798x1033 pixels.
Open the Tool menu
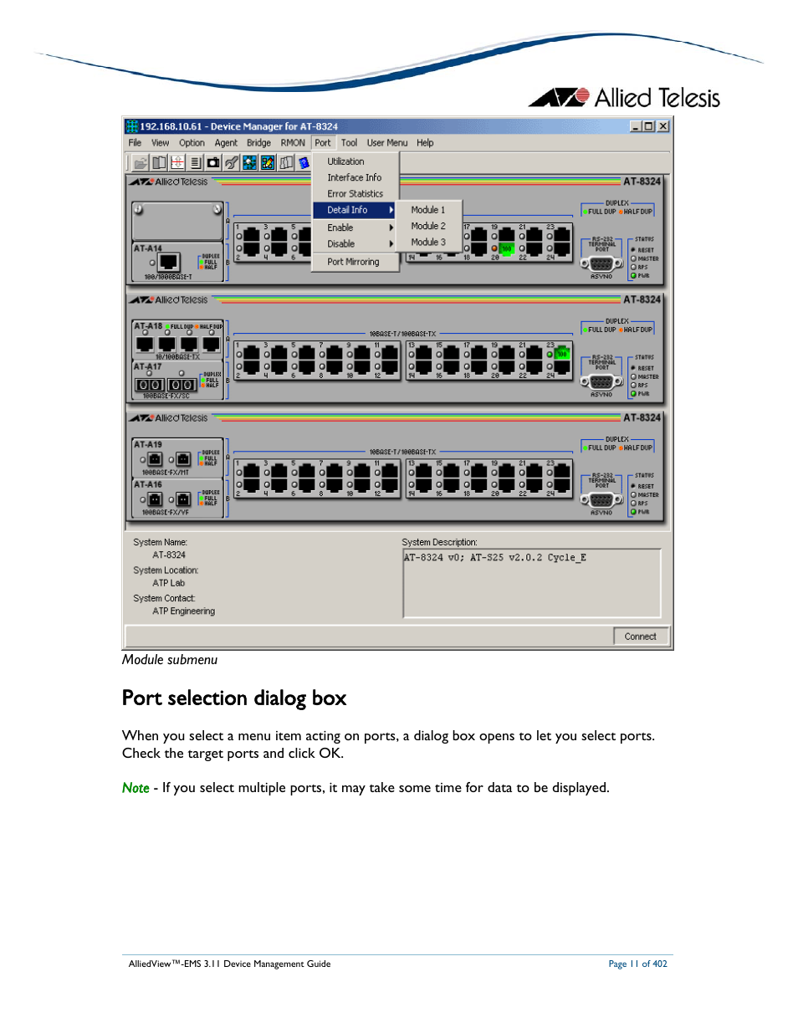pos(349,143)
